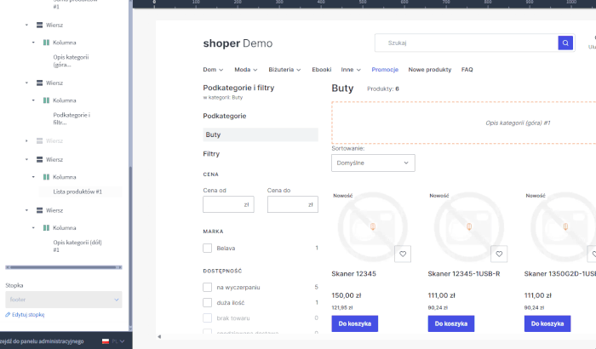This screenshot has width=596, height=349.
Task: Click the 'Cena od' price input field
Action: [228, 204]
